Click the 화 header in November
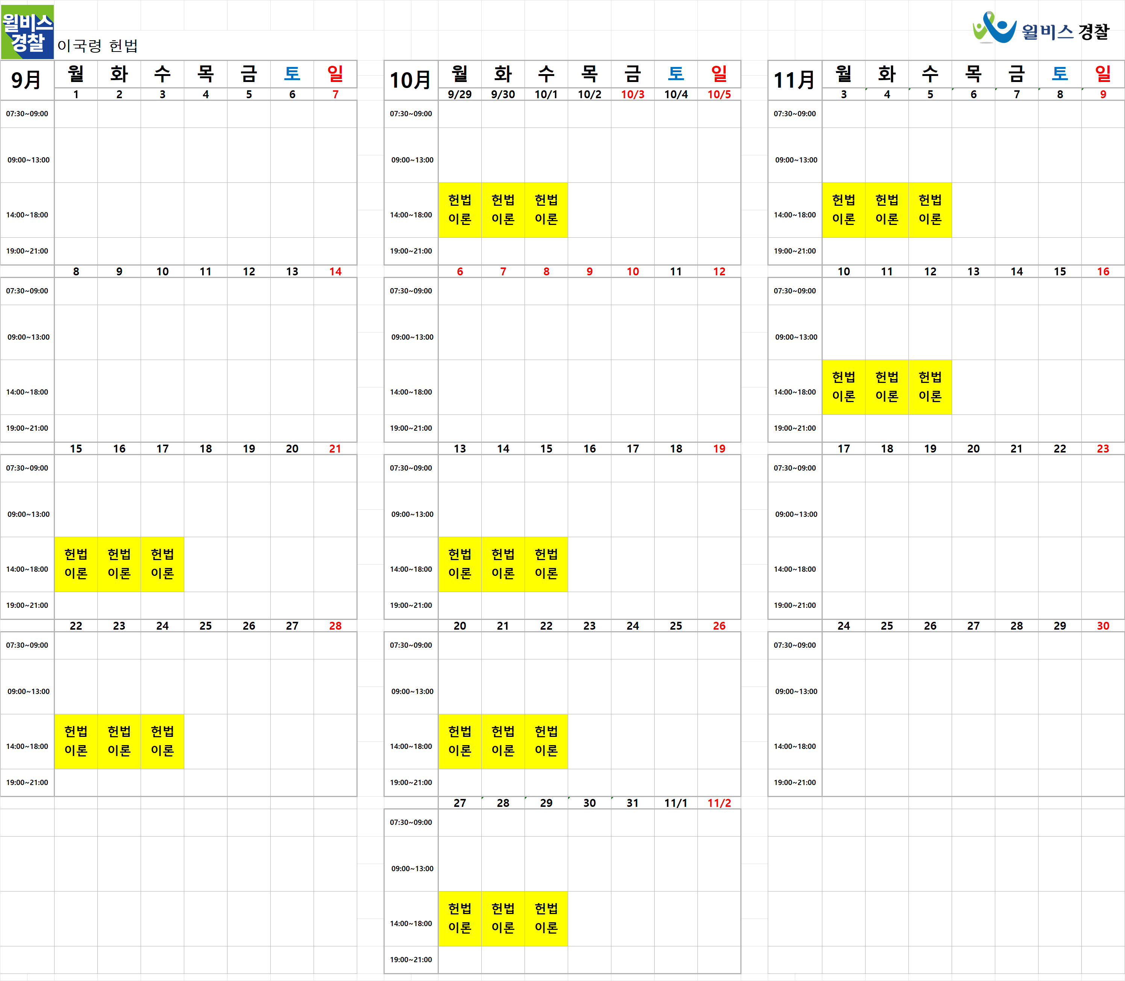The image size is (1125, 981). [887, 74]
